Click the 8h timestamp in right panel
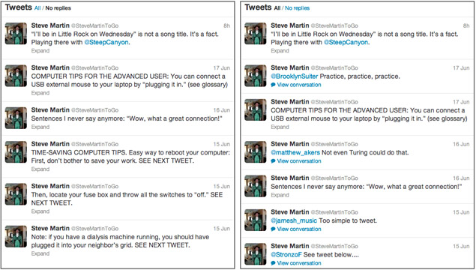This screenshot has width=476, height=270. pyautogui.click(x=466, y=25)
